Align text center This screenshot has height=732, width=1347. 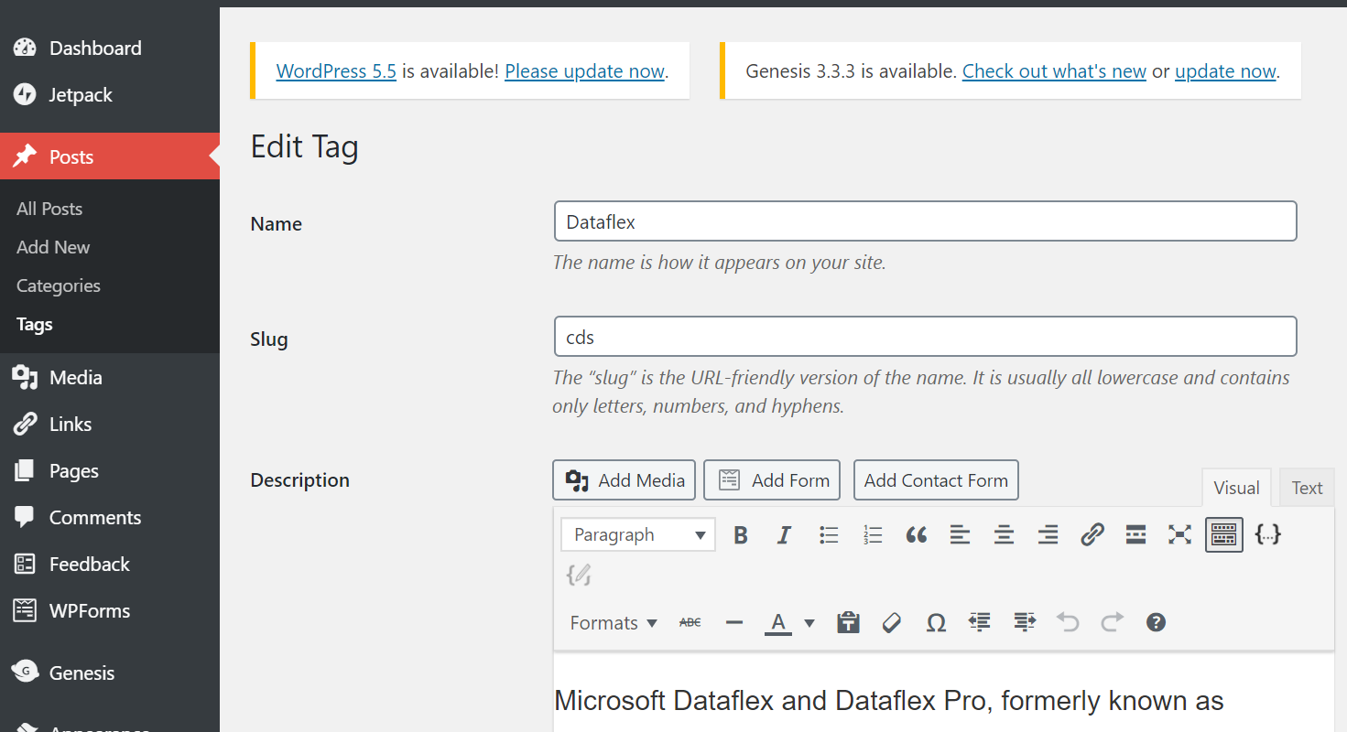coord(1005,535)
